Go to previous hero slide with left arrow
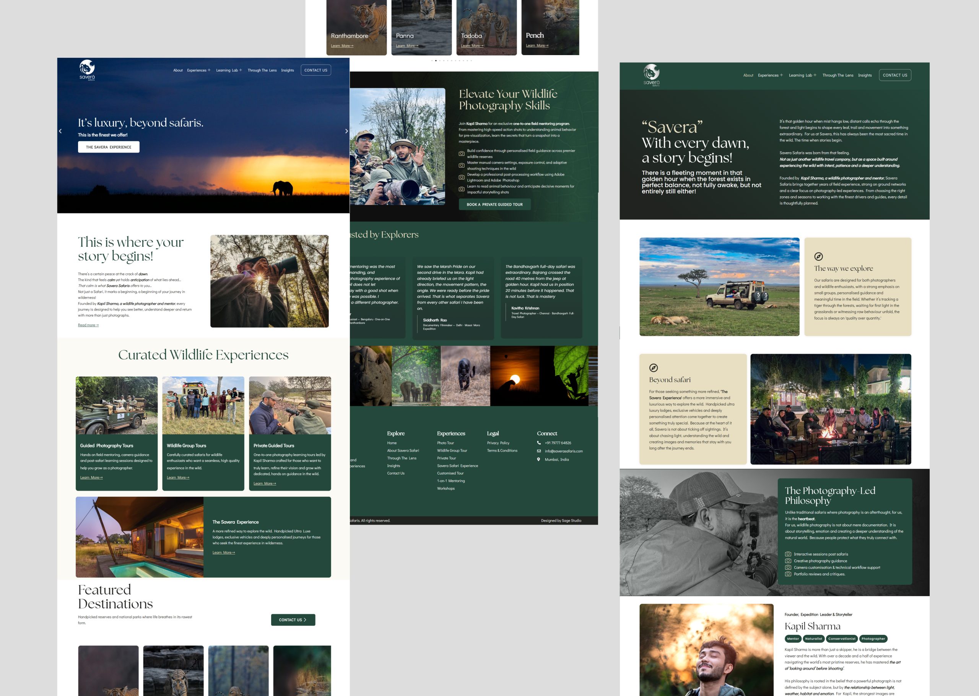Screen dimensions: 979x696 [60, 131]
